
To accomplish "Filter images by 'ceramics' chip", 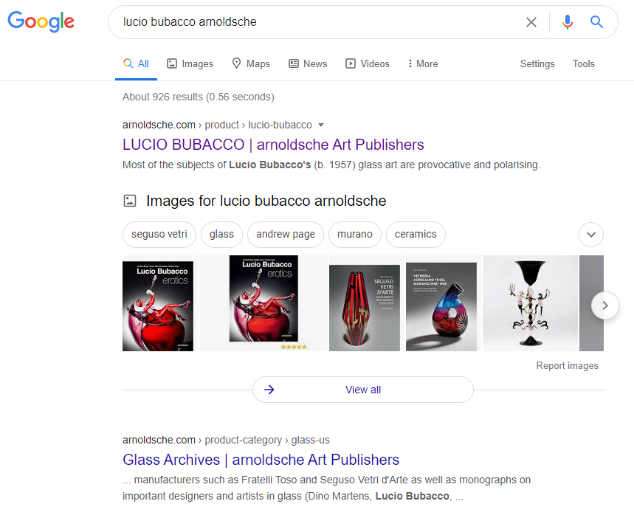I will (416, 235).
